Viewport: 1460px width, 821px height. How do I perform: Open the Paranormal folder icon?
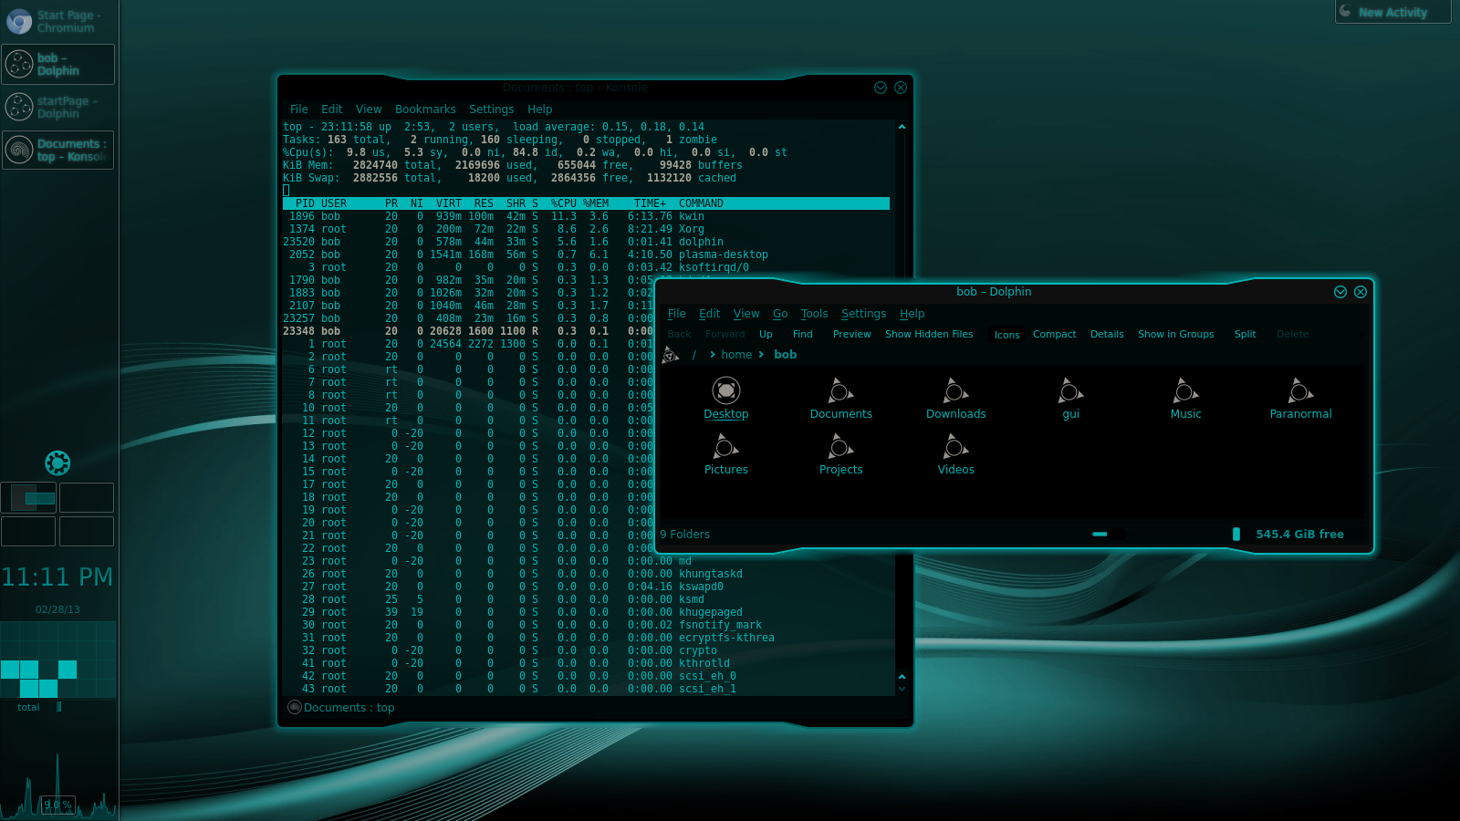coord(1300,391)
